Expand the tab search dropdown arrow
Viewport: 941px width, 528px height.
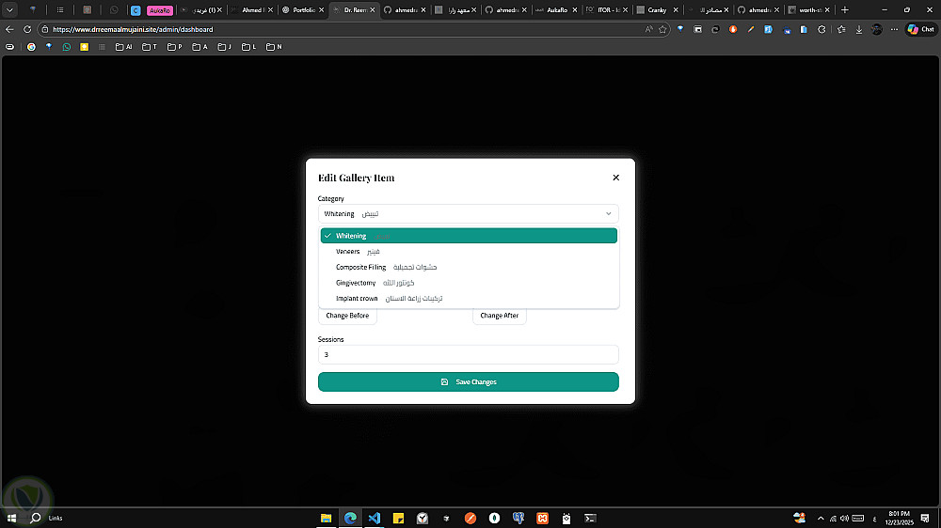[x=9, y=9]
